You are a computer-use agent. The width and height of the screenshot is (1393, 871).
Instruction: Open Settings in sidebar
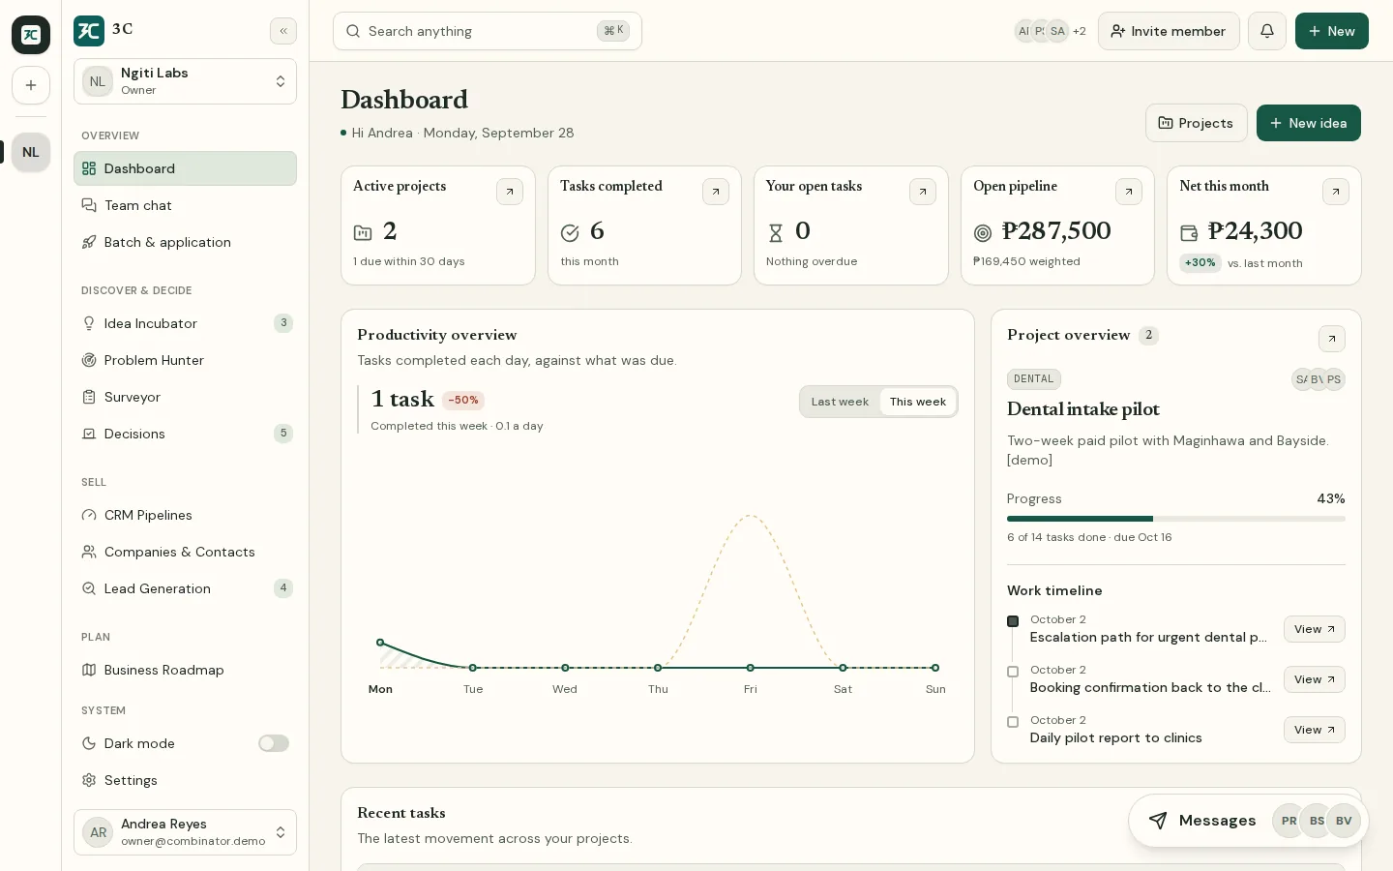pos(185,780)
